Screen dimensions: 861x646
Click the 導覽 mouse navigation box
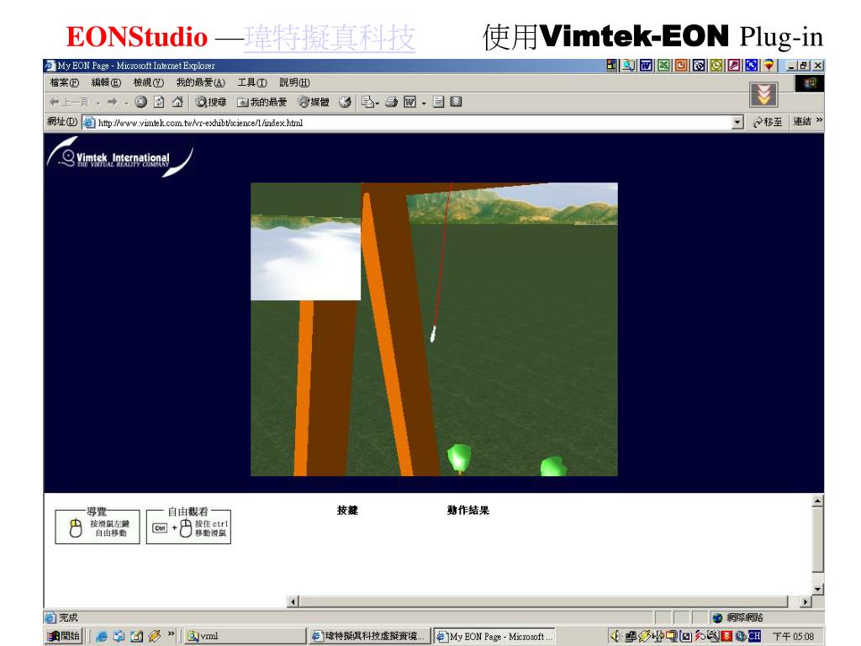tap(98, 526)
